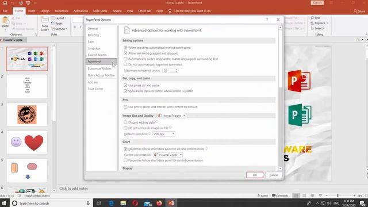Click Share icon in the ribbon corner
Screen dimensions: 368x207
coord(355,11)
